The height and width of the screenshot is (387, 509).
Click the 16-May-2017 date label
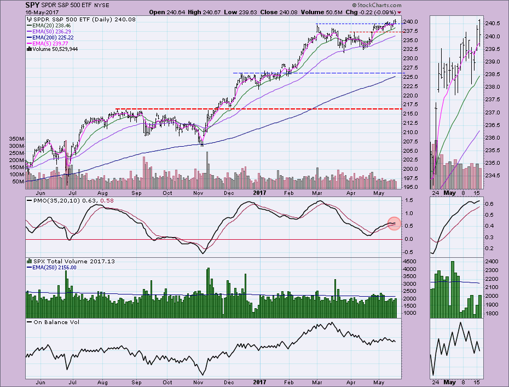pyautogui.click(x=42, y=13)
